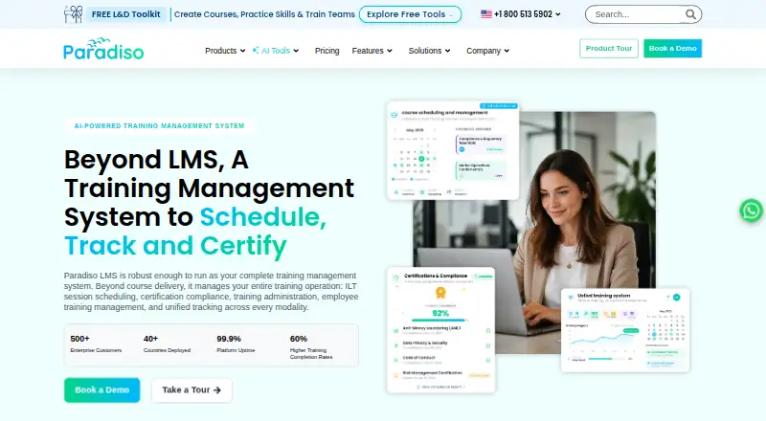Click the arrow in Take a Tour

point(217,389)
